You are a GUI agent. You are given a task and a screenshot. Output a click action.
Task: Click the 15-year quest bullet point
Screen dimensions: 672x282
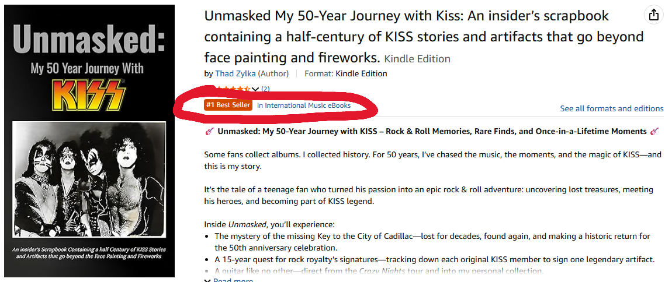(434, 259)
